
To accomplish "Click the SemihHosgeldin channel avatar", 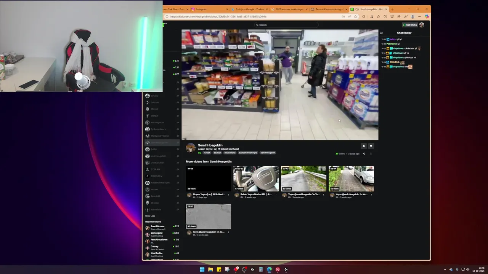I will click(x=191, y=148).
